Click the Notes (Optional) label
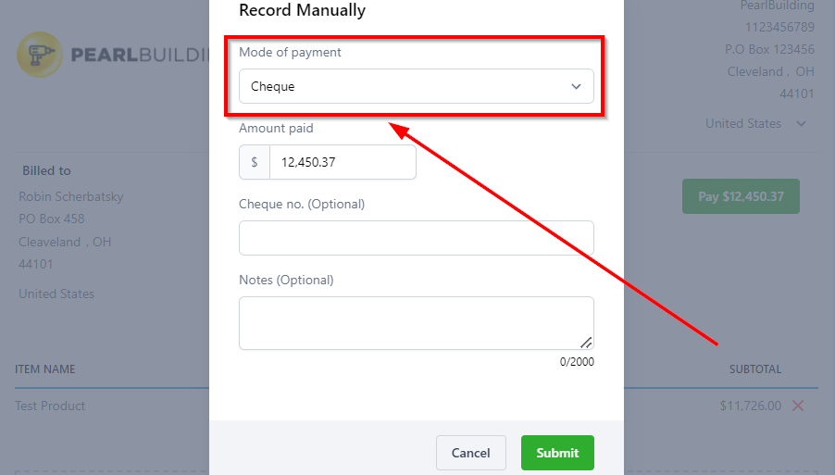 tap(286, 280)
